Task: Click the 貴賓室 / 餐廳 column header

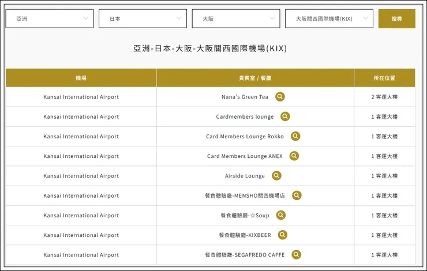Action: pyautogui.click(x=255, y=78)
